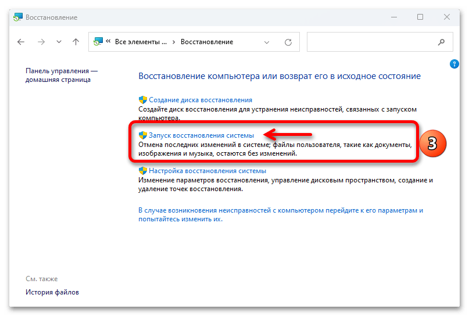Open "Панель управления — домашняя страница" link
This screenshot has height=316, width=469.
point(62,76)
